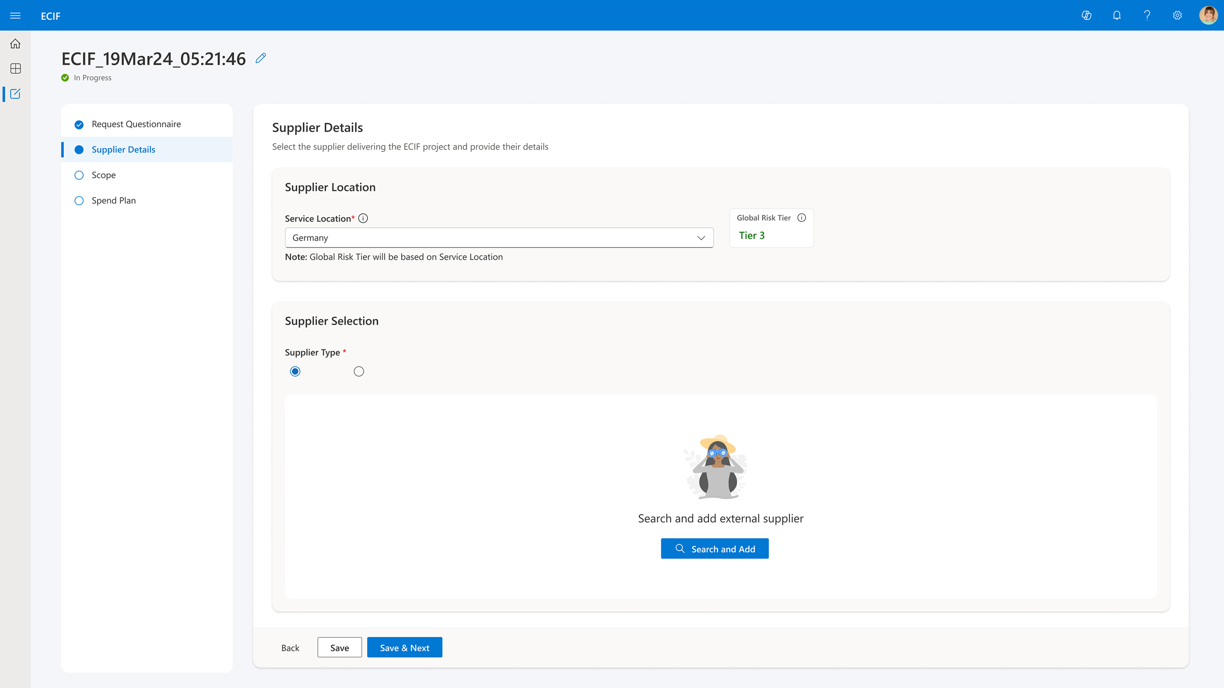Click the Search and Add button
Image resolution: width=1224 pixels, height=688 pixels.
[714, 549]
